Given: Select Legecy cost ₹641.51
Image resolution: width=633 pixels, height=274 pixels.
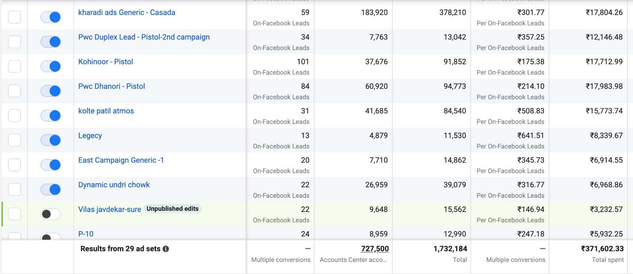Looking at the screenshot, I should (x=531, y=135).
